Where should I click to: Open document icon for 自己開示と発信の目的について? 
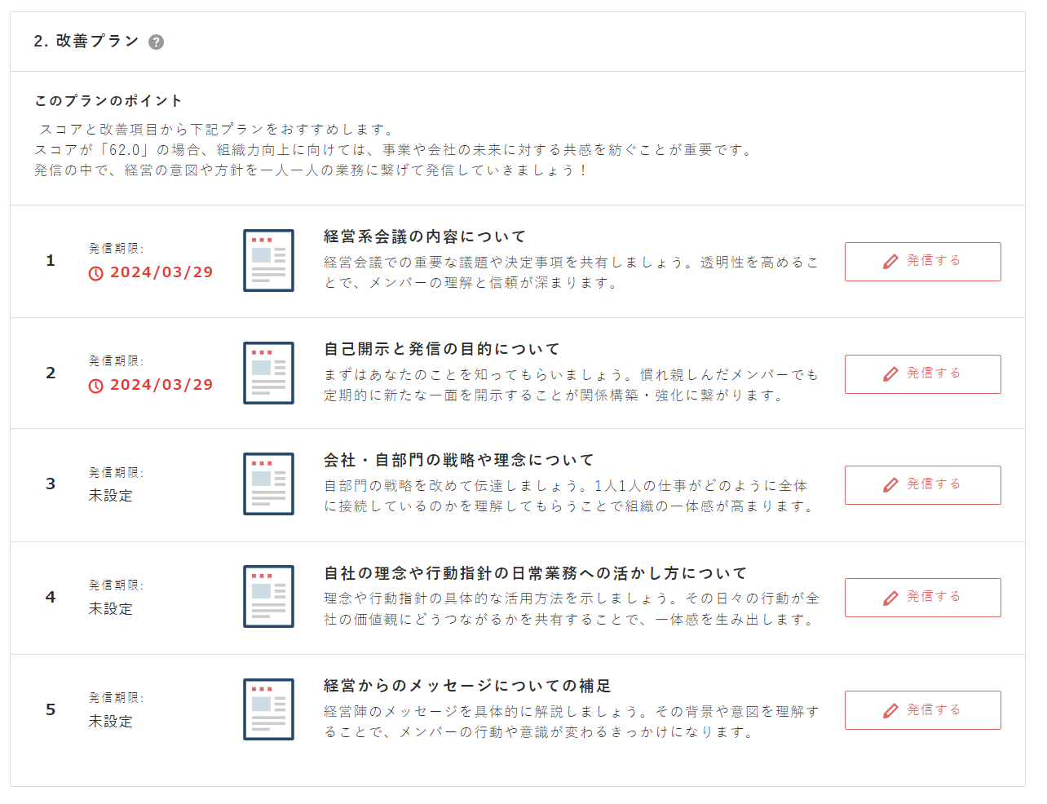coord(268,373)
